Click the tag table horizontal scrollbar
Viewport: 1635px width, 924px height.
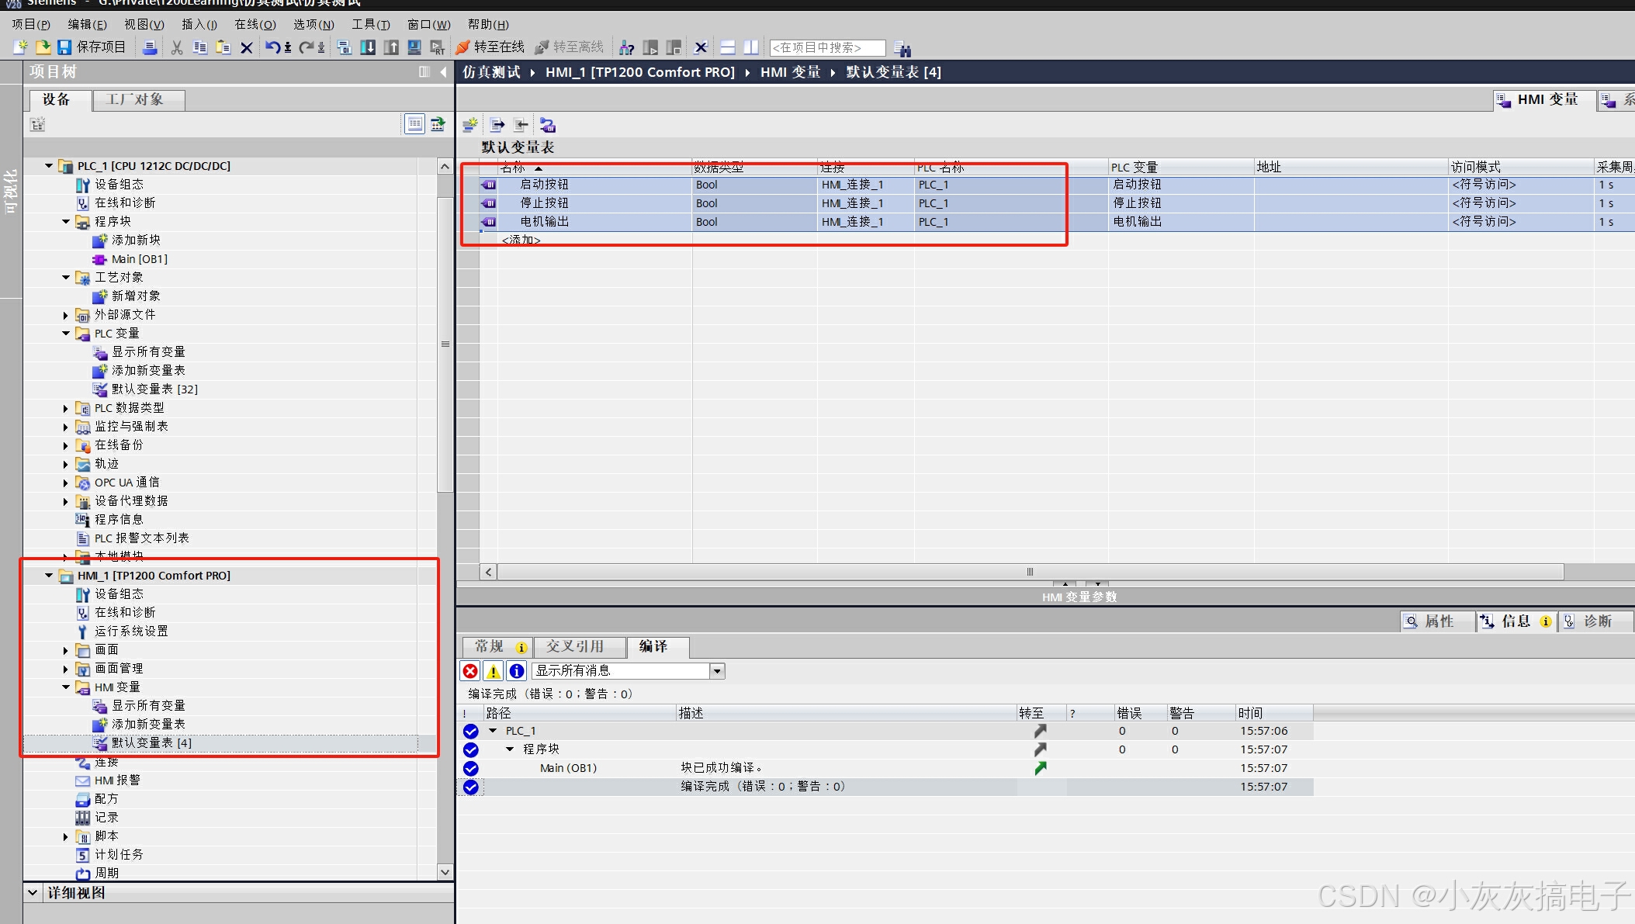click(1029, 572)
